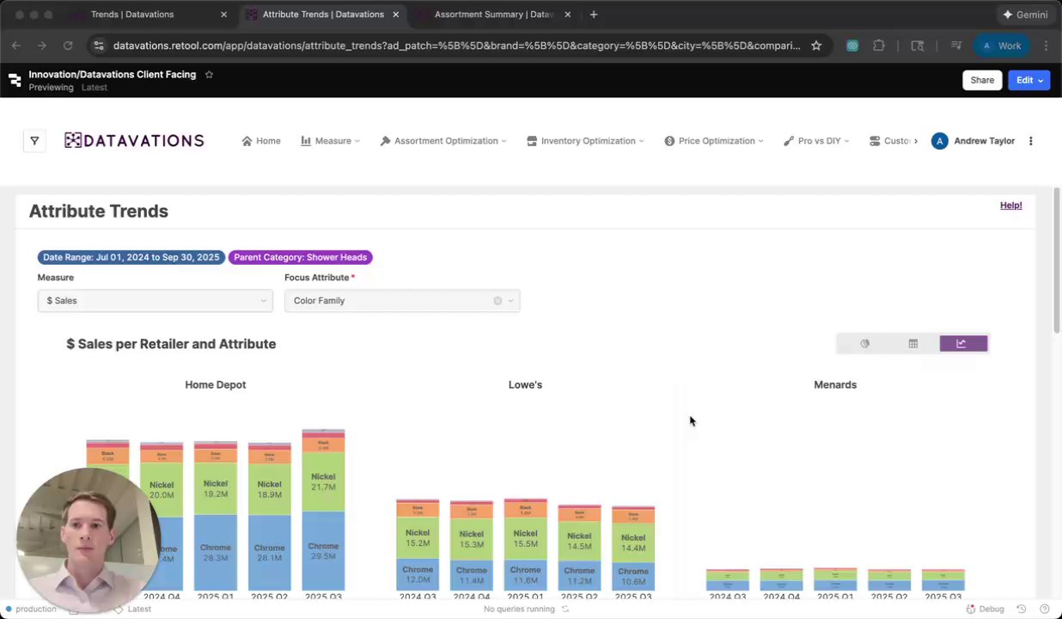Click the Lowe's chart title
The width and height of the screenshot is (1062, 619).
[525, 385]
